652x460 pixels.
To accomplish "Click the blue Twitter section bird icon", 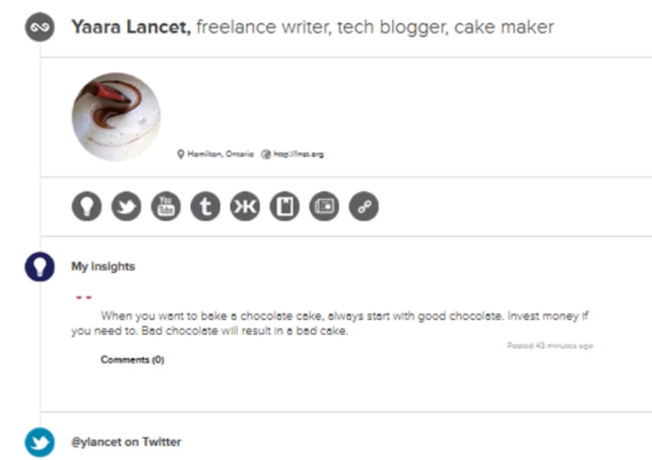I will [x=40, y=442].
